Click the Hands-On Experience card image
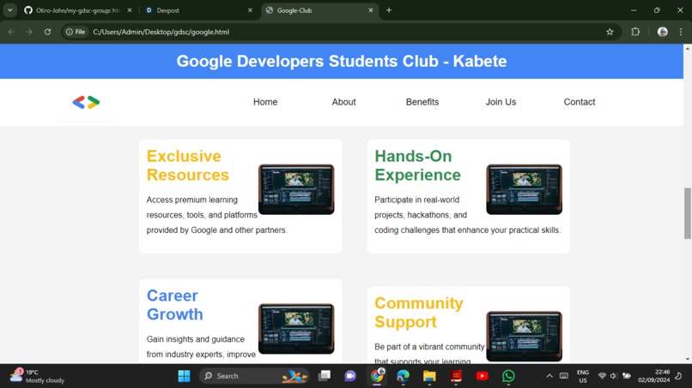This screenshot has width=692, height=388. [525, 189]
